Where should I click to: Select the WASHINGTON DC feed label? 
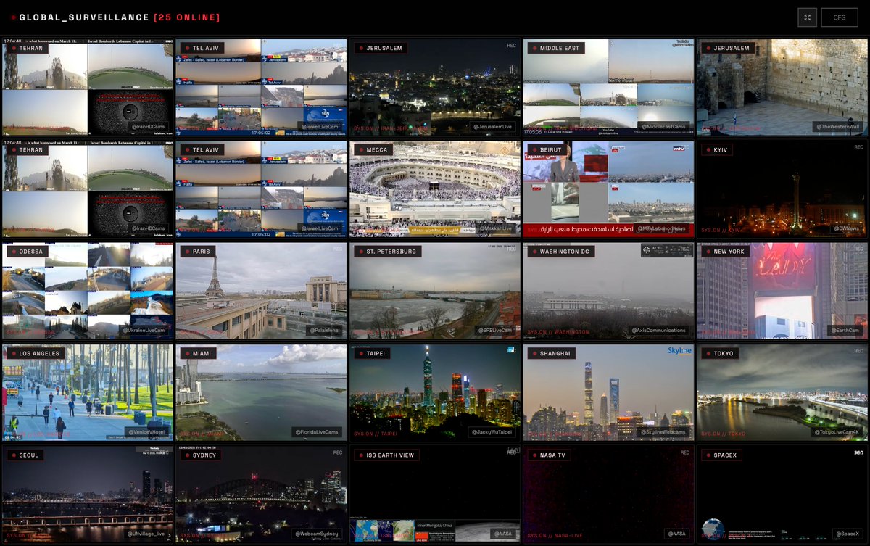[x=561, y=252]
